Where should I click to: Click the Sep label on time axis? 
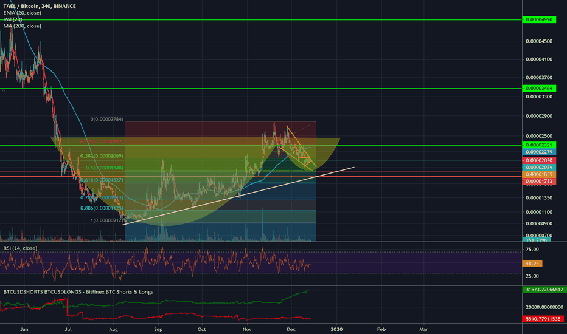tap(158, 329)
